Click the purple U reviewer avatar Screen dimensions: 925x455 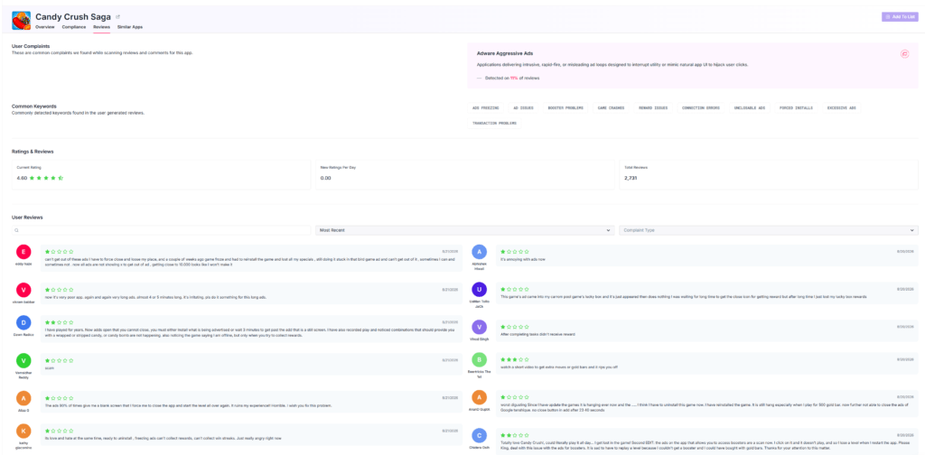pyautogui.click(x=479, y=290)
